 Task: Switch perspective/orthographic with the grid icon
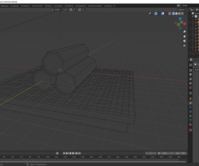(x=184, y=45)
